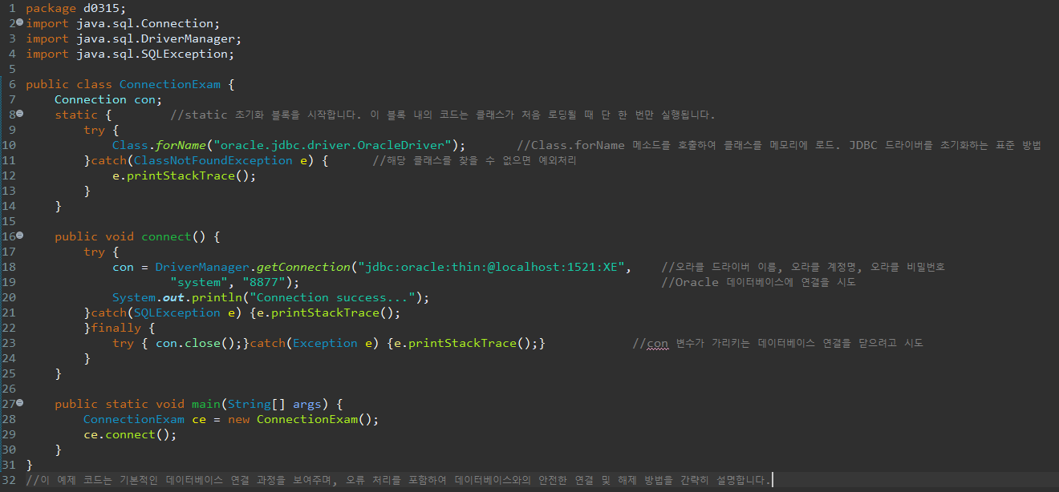Click 'e.printStackTrace();' on line 12
1059x492 pixels.
click(x=184, y=175)
